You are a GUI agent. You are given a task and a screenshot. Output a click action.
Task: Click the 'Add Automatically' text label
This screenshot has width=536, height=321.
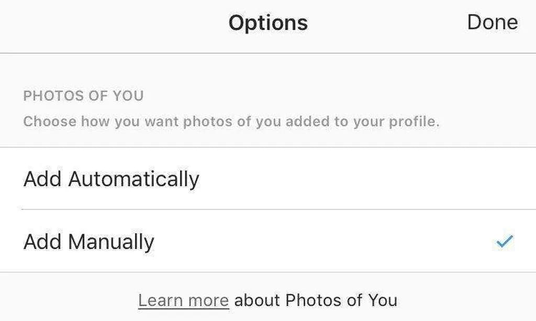(111, 179)
